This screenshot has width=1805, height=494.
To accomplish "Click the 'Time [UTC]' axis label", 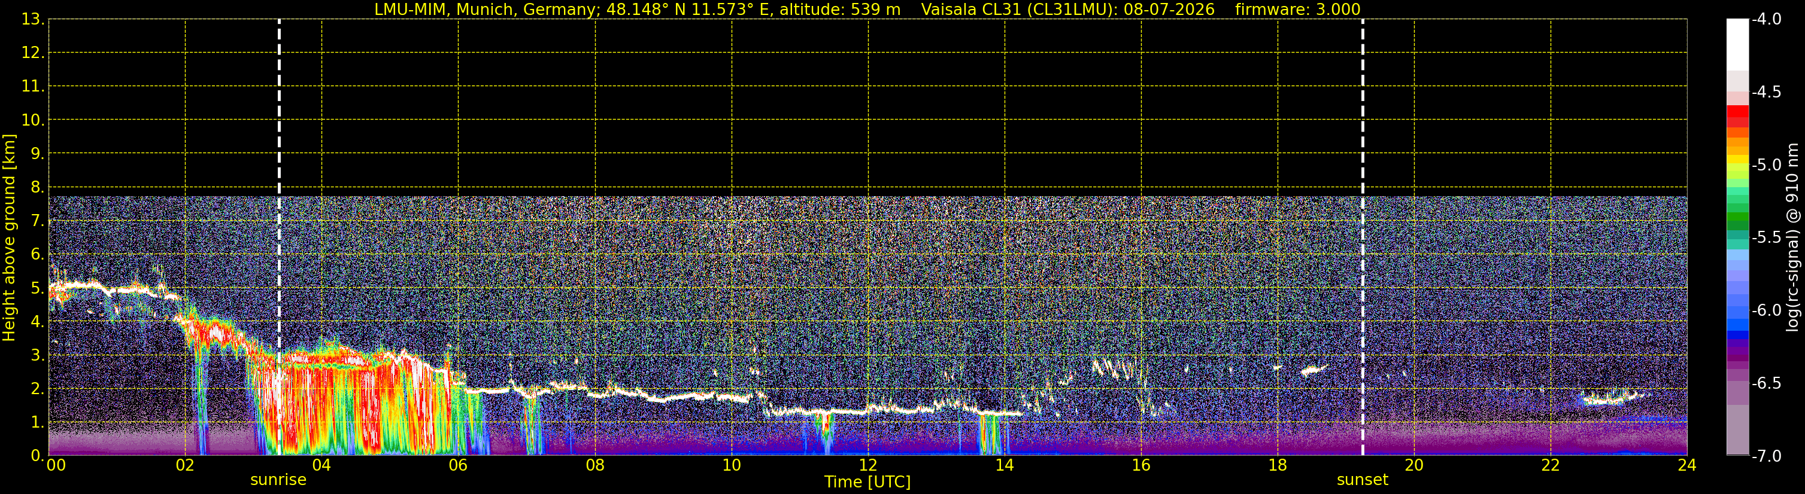I will (867, 482).
